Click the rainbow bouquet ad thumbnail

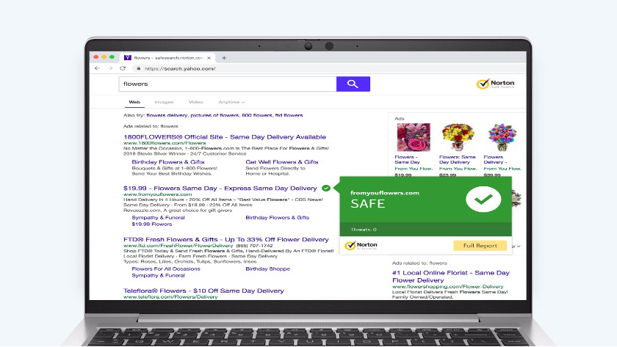[x=502, y=137]
